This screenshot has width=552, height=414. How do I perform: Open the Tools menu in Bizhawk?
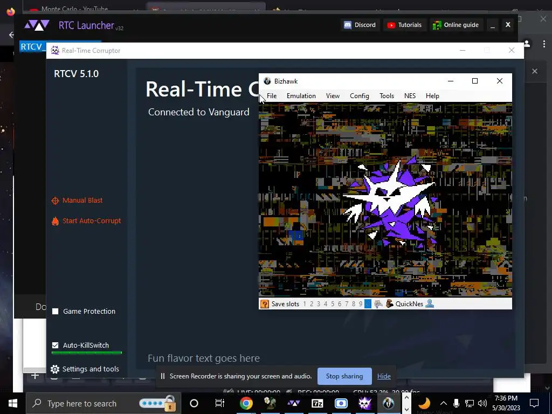click(x=387, y=96)
